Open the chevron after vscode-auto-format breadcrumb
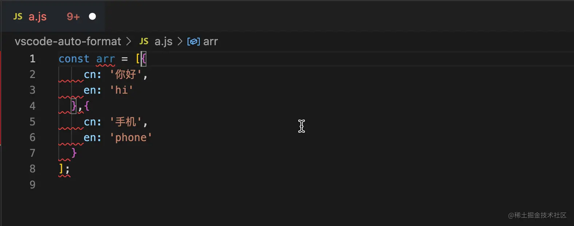Screen dimensions: 574x226 129,41
